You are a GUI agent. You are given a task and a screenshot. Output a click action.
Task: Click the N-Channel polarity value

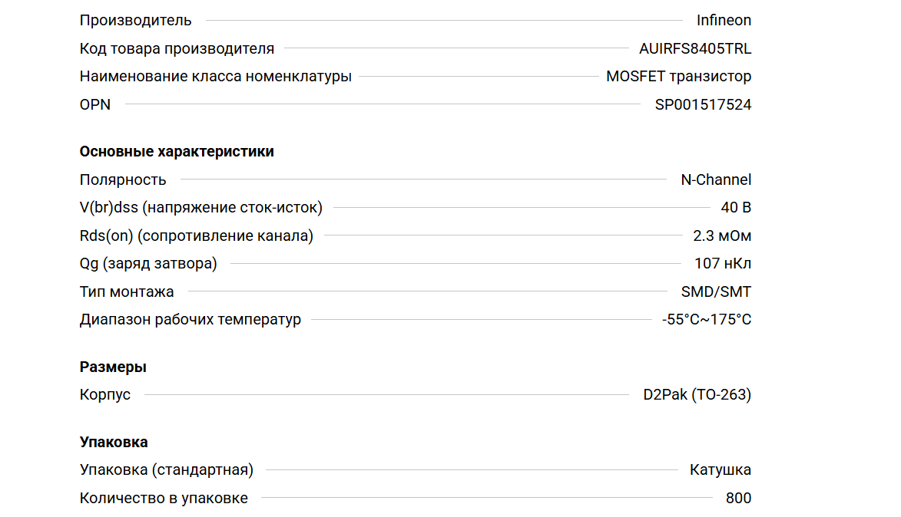[716, 180]
